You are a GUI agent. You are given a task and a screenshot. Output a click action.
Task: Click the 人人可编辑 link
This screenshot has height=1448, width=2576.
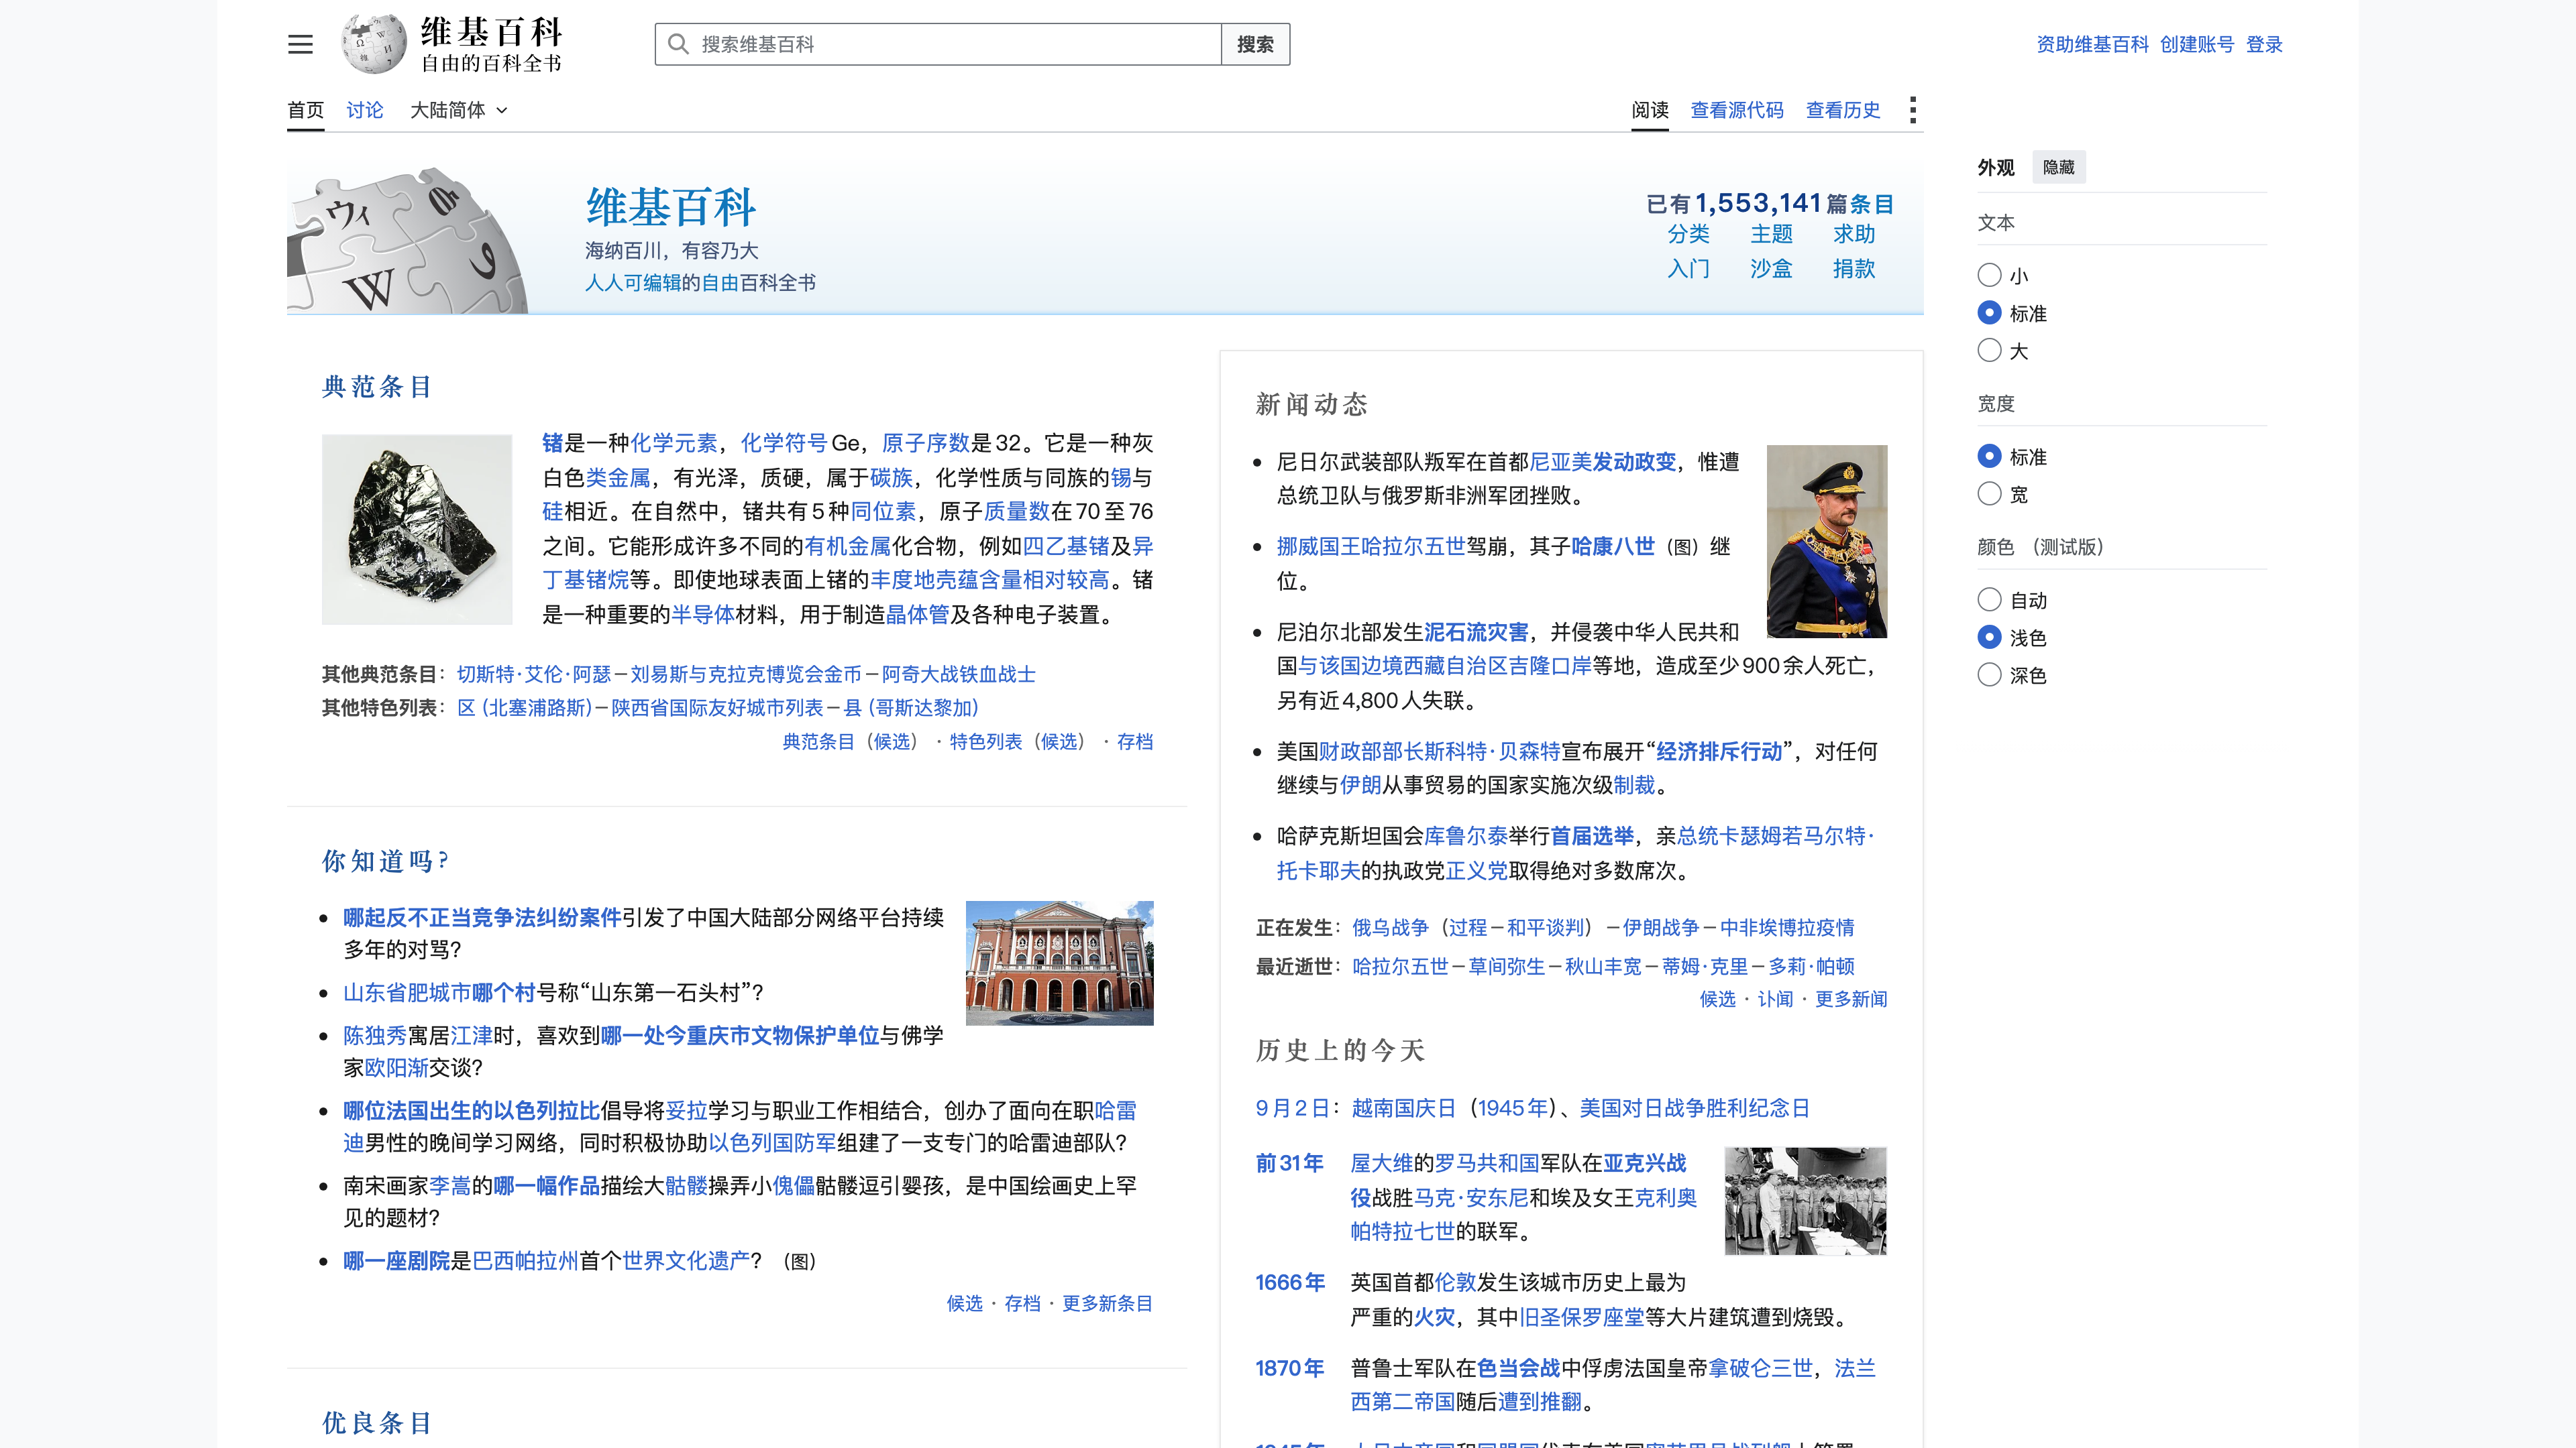633,283
